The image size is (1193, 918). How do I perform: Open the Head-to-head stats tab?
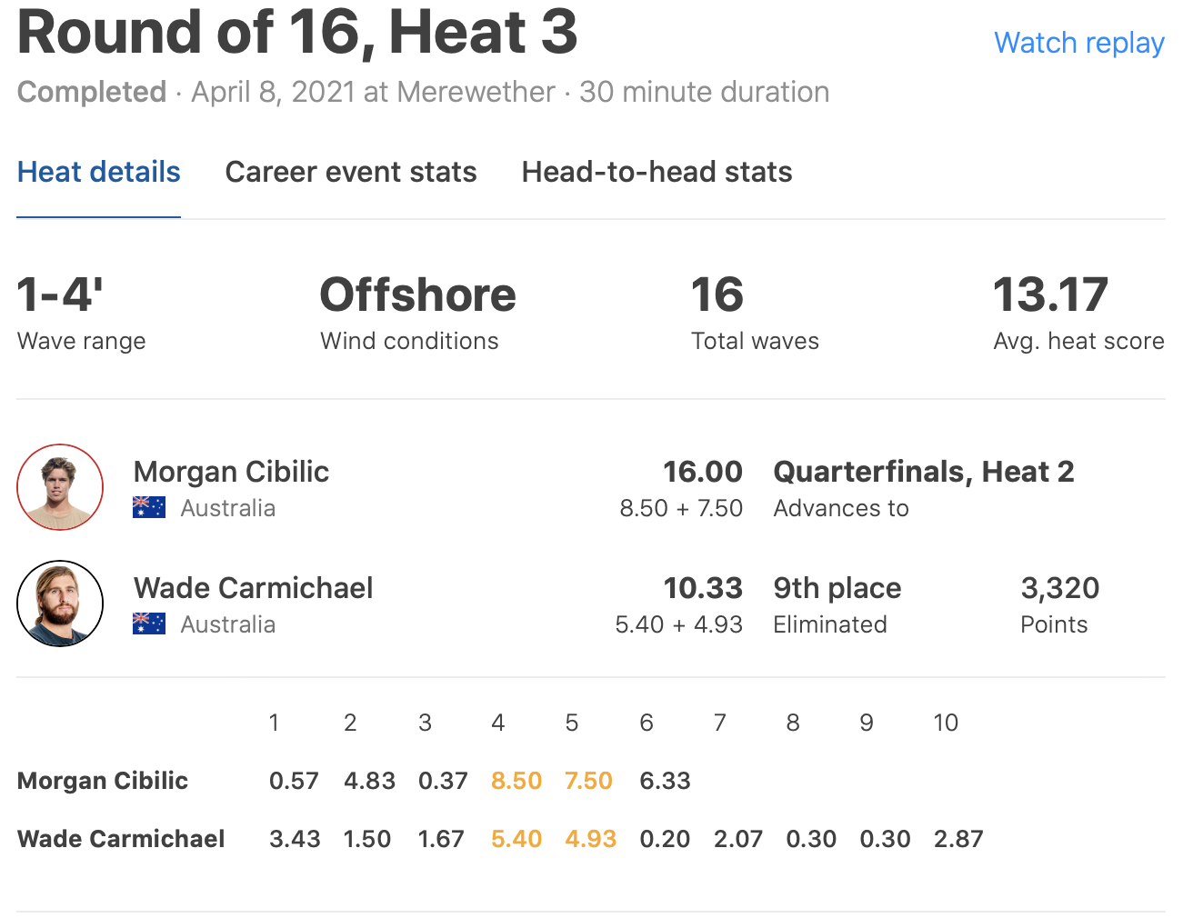pyautogui.click(x=657, y=172)
